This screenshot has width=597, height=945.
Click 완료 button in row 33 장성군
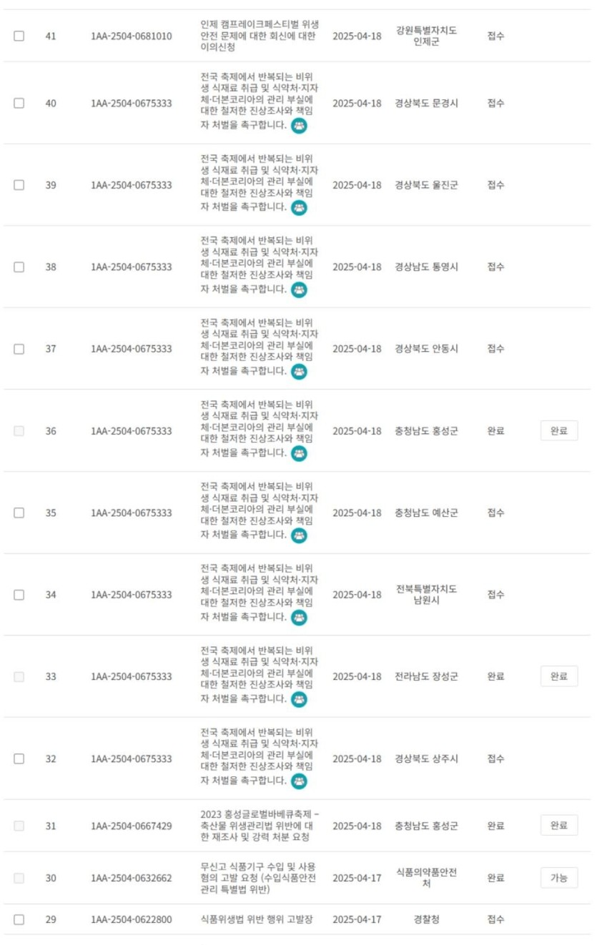point(558,676)
